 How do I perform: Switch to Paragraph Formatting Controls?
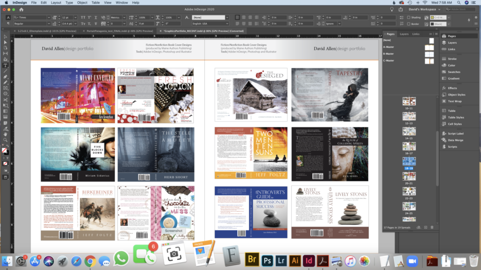click(x=8, y=23)
